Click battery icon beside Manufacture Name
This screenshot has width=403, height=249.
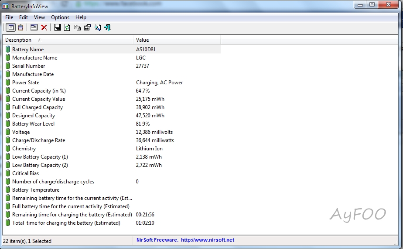(8, 57)
